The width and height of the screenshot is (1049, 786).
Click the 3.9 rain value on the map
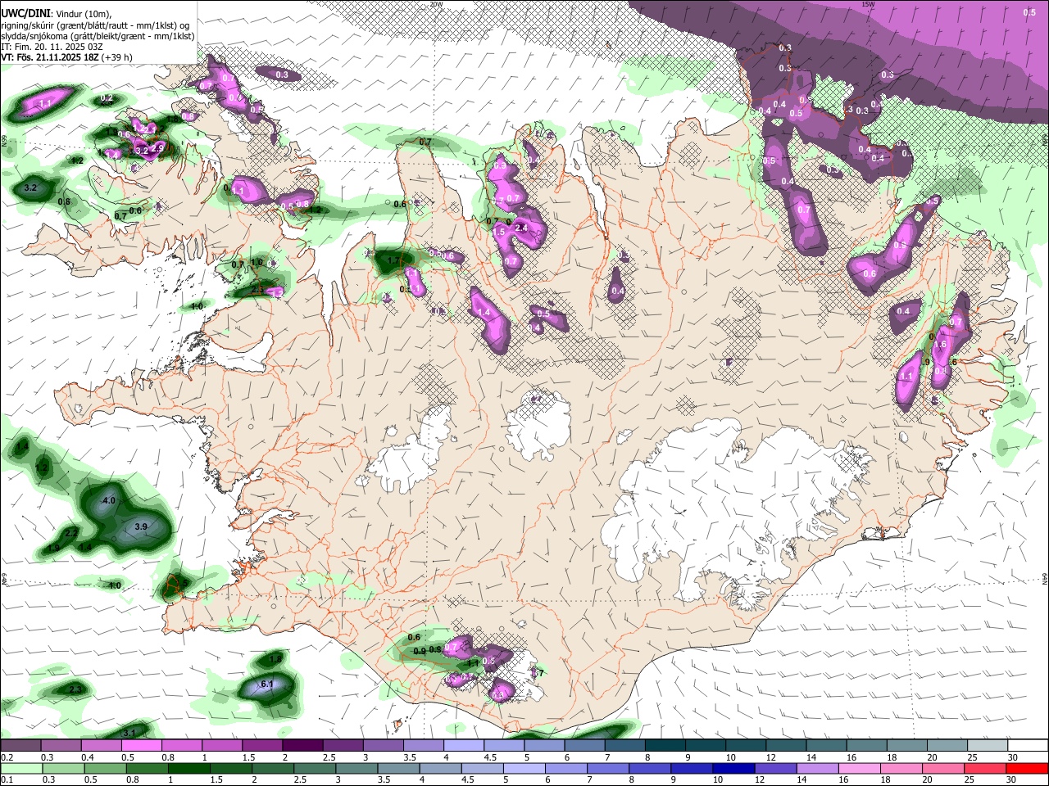tap(140, 527)
